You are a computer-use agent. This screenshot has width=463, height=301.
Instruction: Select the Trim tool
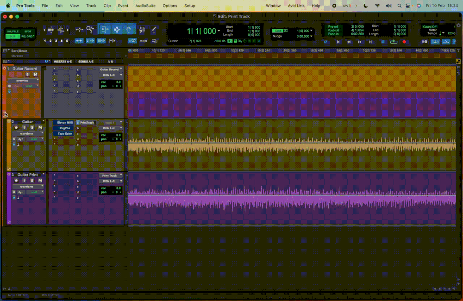(x=104, y=30)
